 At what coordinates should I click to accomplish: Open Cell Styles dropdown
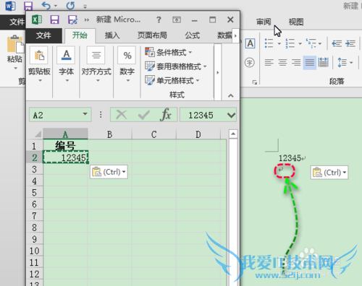pos(172,80)
